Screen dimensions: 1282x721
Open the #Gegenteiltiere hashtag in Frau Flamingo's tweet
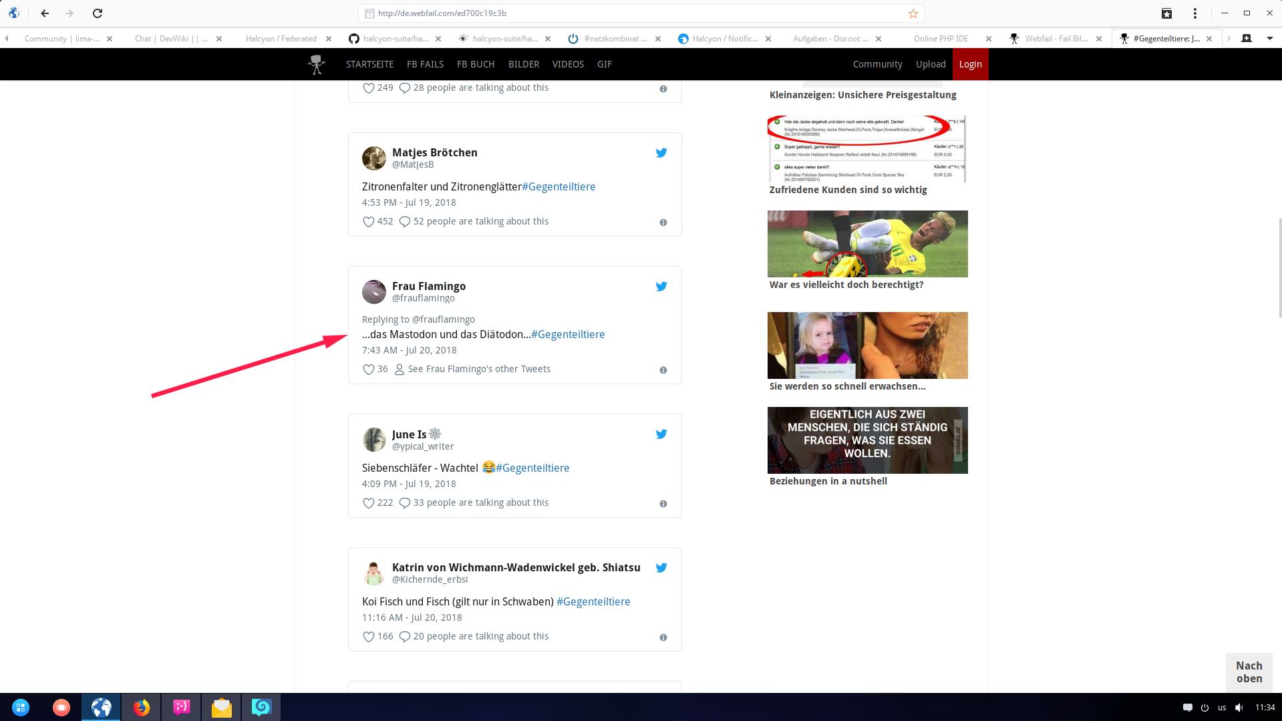pyautogui.click(x=568, y=335)
